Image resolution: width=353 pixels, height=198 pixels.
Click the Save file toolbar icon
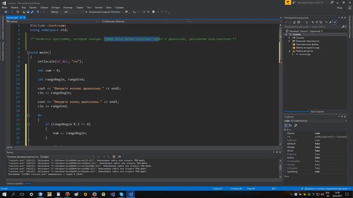click(28, 12)
